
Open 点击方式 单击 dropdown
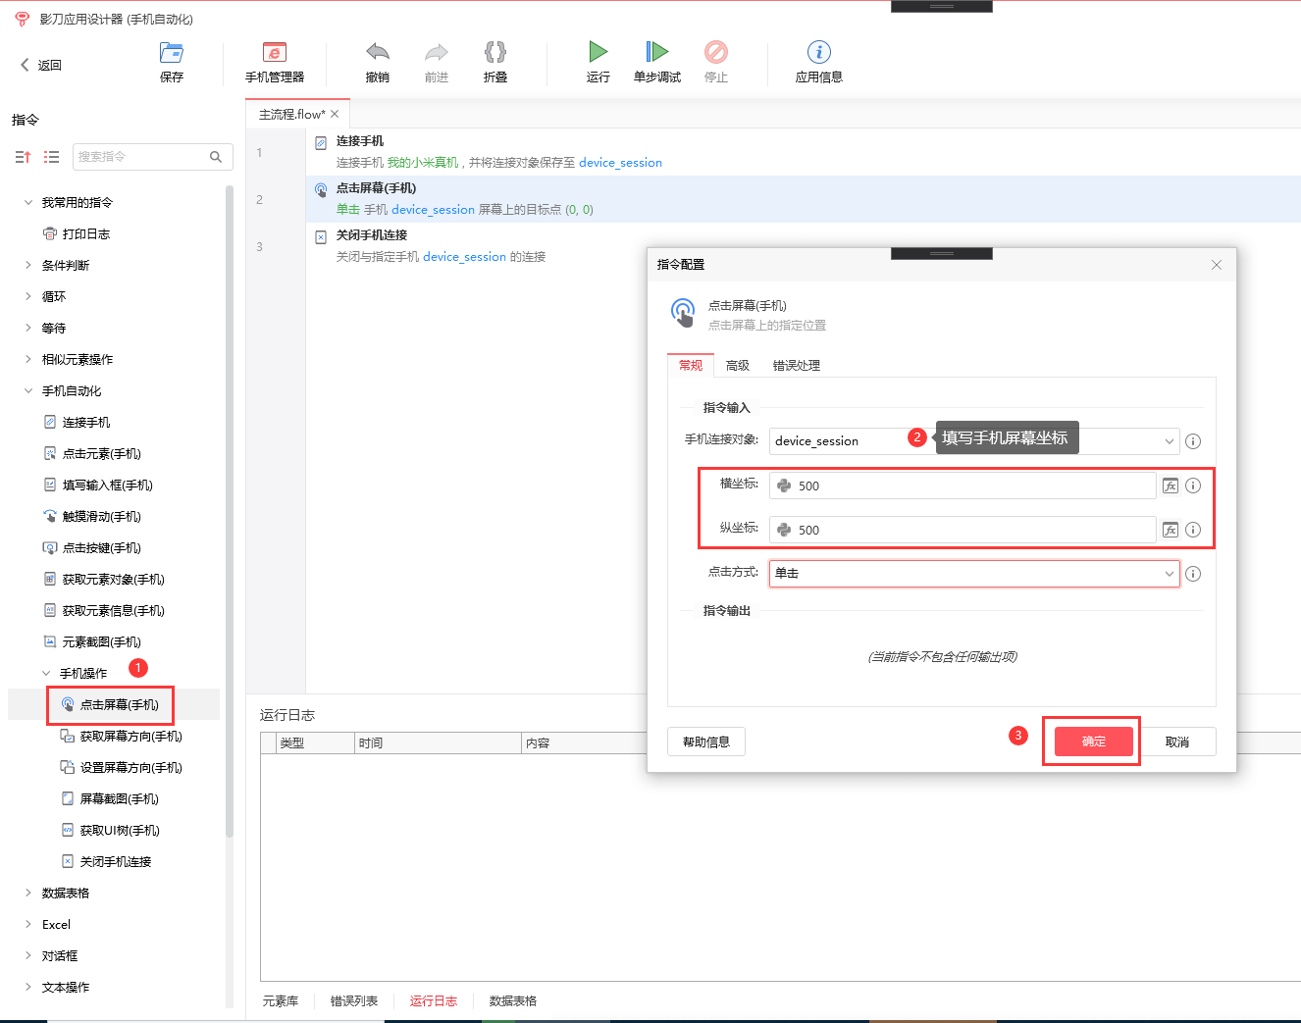point(974,574)
